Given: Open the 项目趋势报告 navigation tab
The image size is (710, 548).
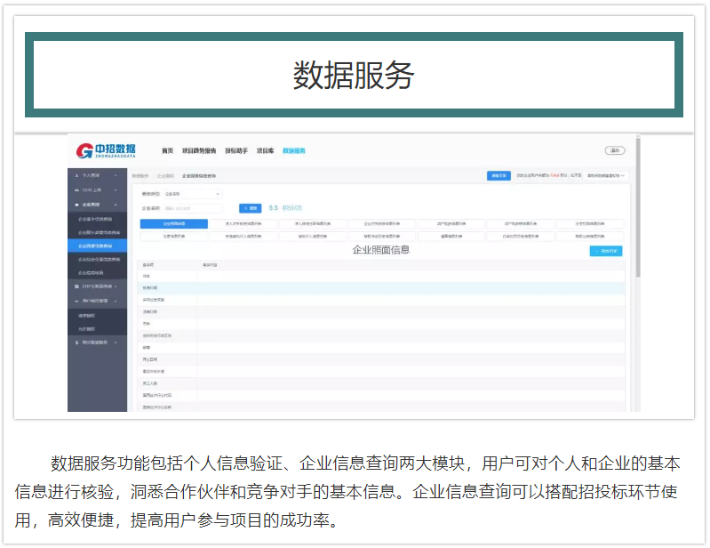Looking at the screenshot, I should [199, 151].
